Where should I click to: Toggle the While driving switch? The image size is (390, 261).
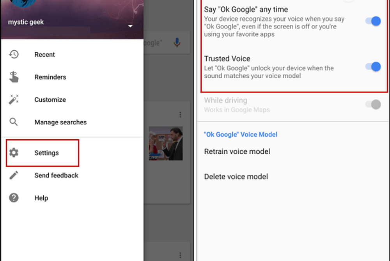373,105
